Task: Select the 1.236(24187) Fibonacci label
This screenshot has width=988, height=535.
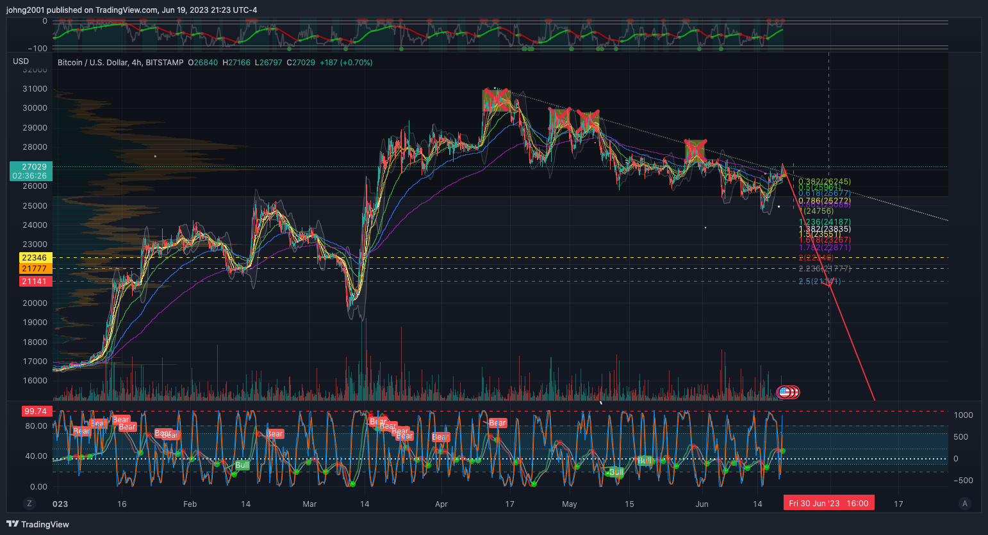Action: [825, 222]
